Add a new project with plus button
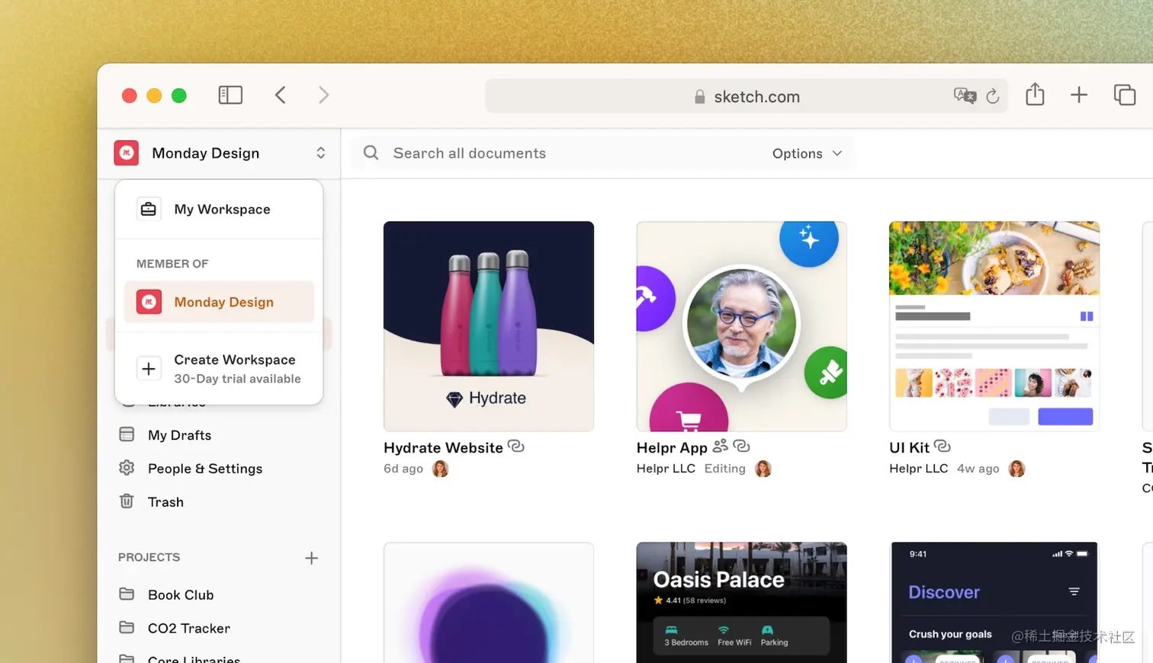The width and height of the screenshot is (1153, 663). point(311,558)
